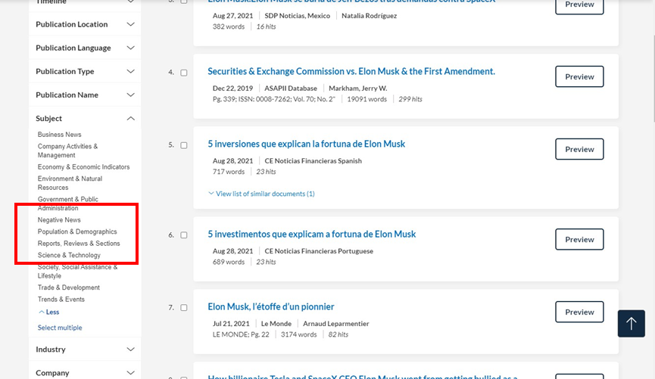
Task: Click the Select multiple link
Action: coord(60,328)
